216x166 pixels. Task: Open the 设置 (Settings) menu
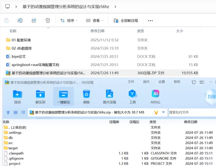point(162,82)
